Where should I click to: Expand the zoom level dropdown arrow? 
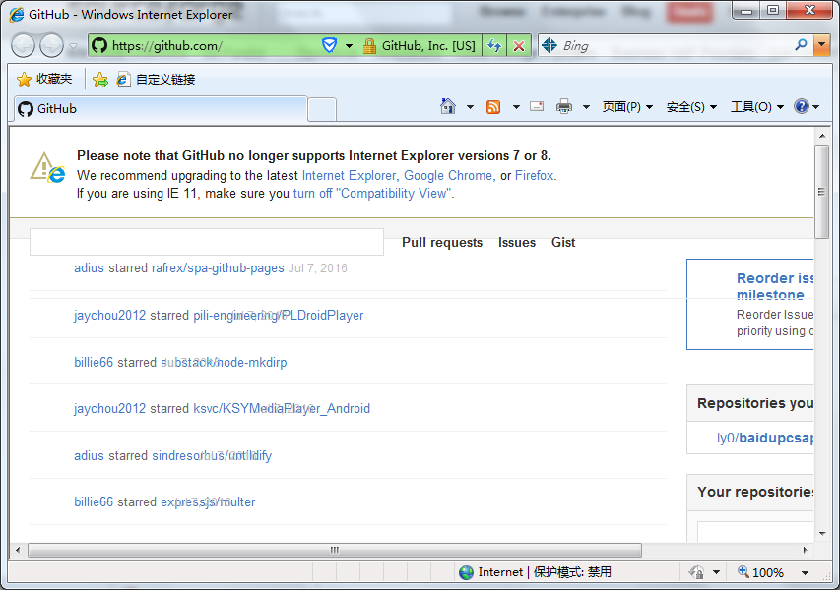point(805,573)
